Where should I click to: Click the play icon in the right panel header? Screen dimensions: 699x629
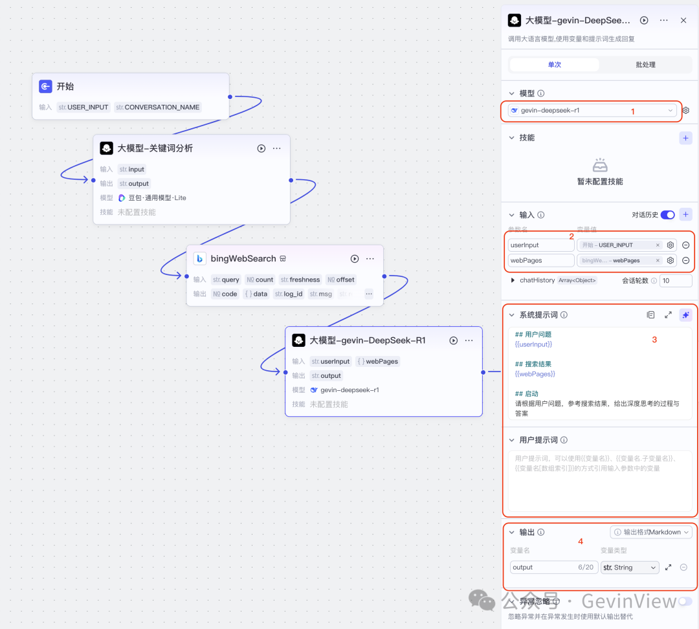pyautogui.click(x=644, y=21)
